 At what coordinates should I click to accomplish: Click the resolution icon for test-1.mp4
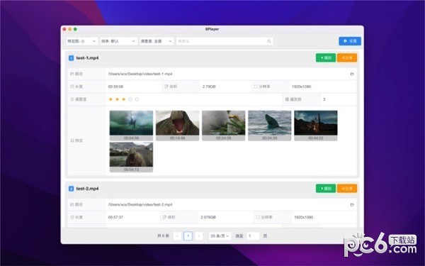(256, 87)
